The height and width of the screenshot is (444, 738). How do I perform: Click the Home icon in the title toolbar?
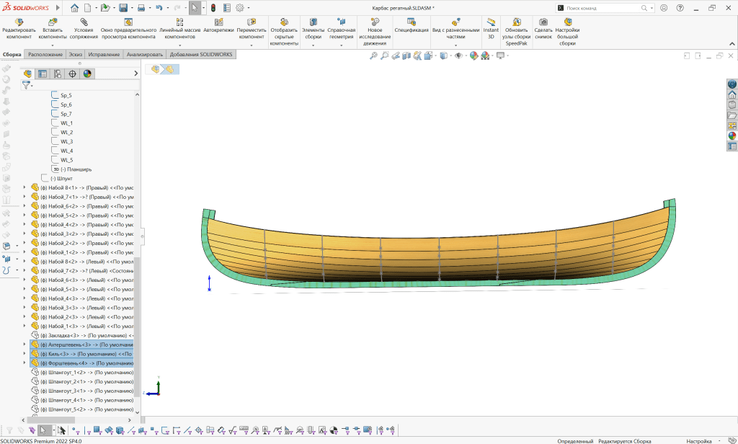[75, 8]
